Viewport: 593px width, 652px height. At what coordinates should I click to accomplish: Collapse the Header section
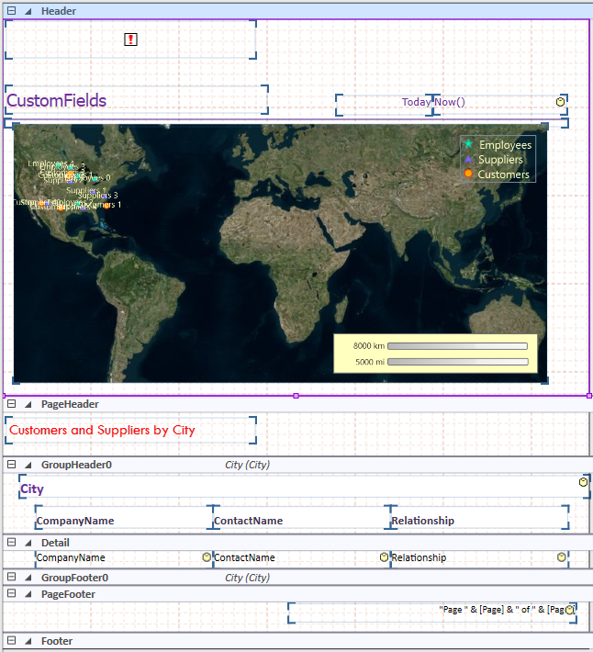(12, 11)
